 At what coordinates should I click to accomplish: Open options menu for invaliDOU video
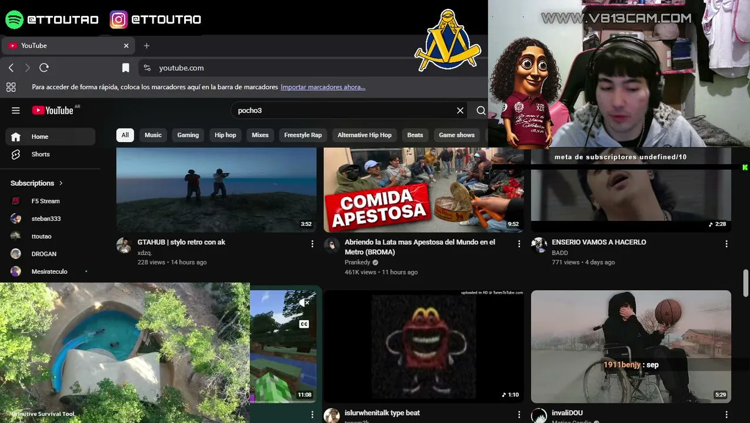tap(726, 414)
